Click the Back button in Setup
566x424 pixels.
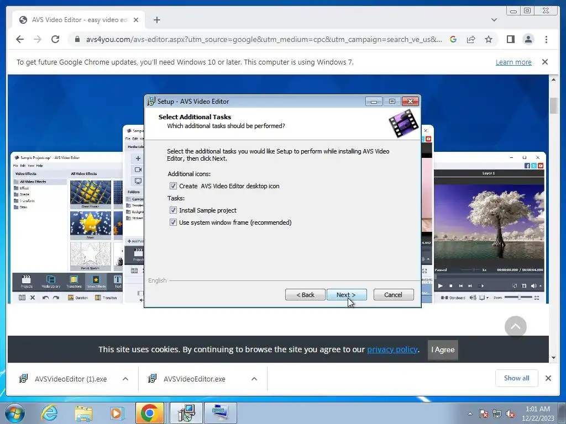(305, 295)
